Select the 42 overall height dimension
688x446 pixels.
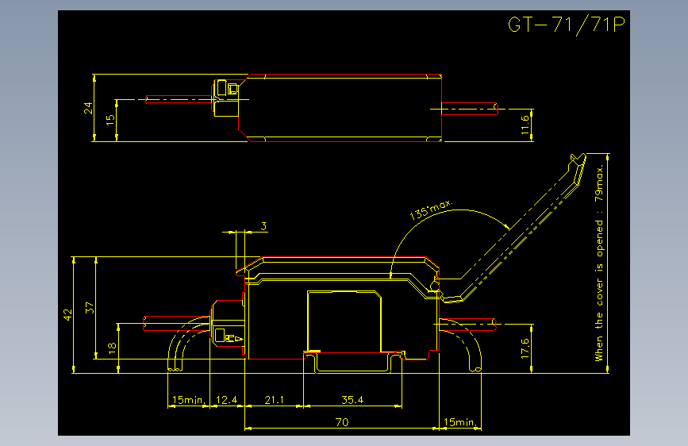pos(67,315)
